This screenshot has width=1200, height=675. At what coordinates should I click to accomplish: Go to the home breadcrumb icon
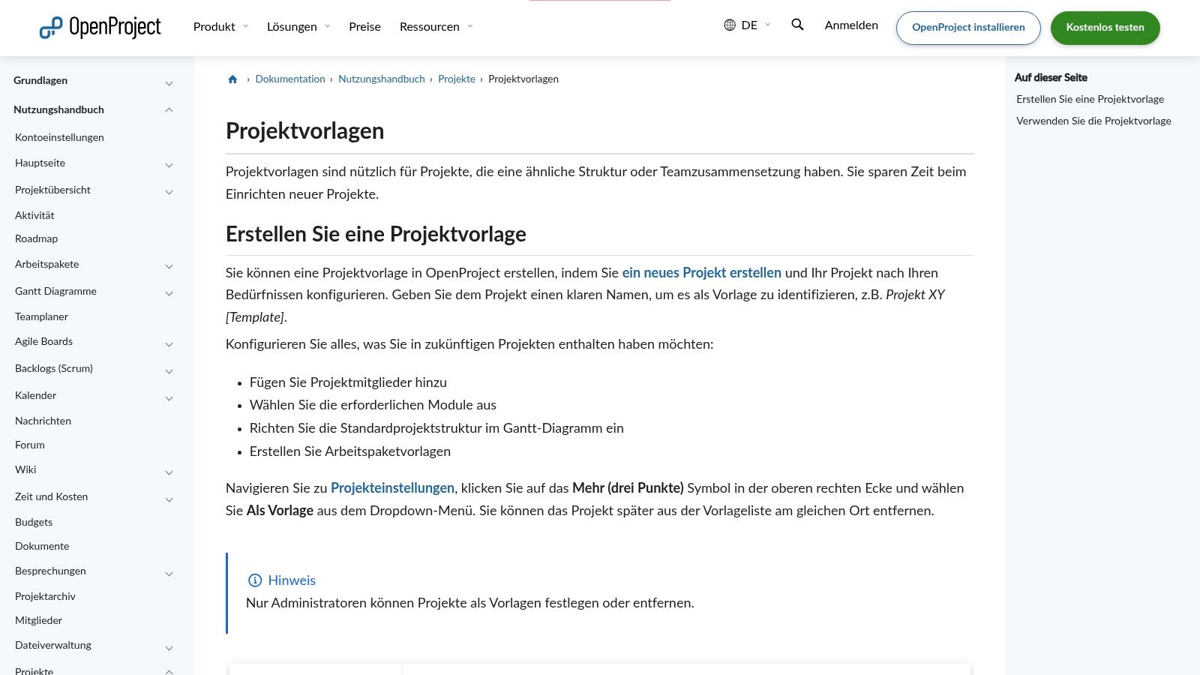(232, 79)
